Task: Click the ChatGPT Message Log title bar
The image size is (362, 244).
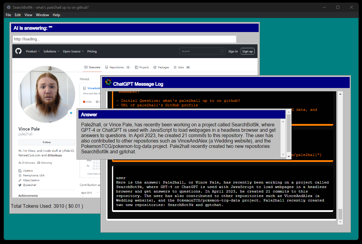Action: pyautogui.click(x=226, y=83)
